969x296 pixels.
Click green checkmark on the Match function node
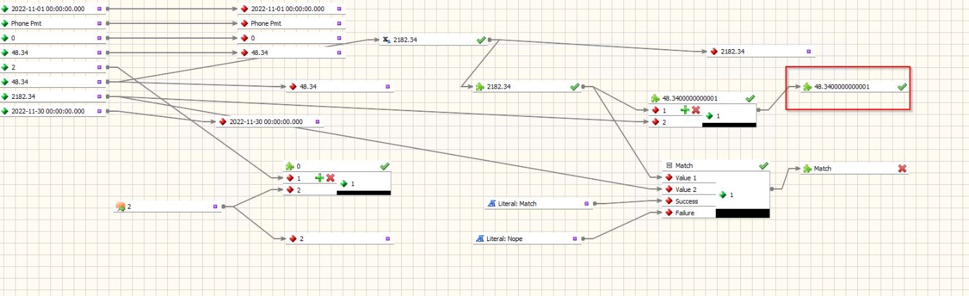763,165
